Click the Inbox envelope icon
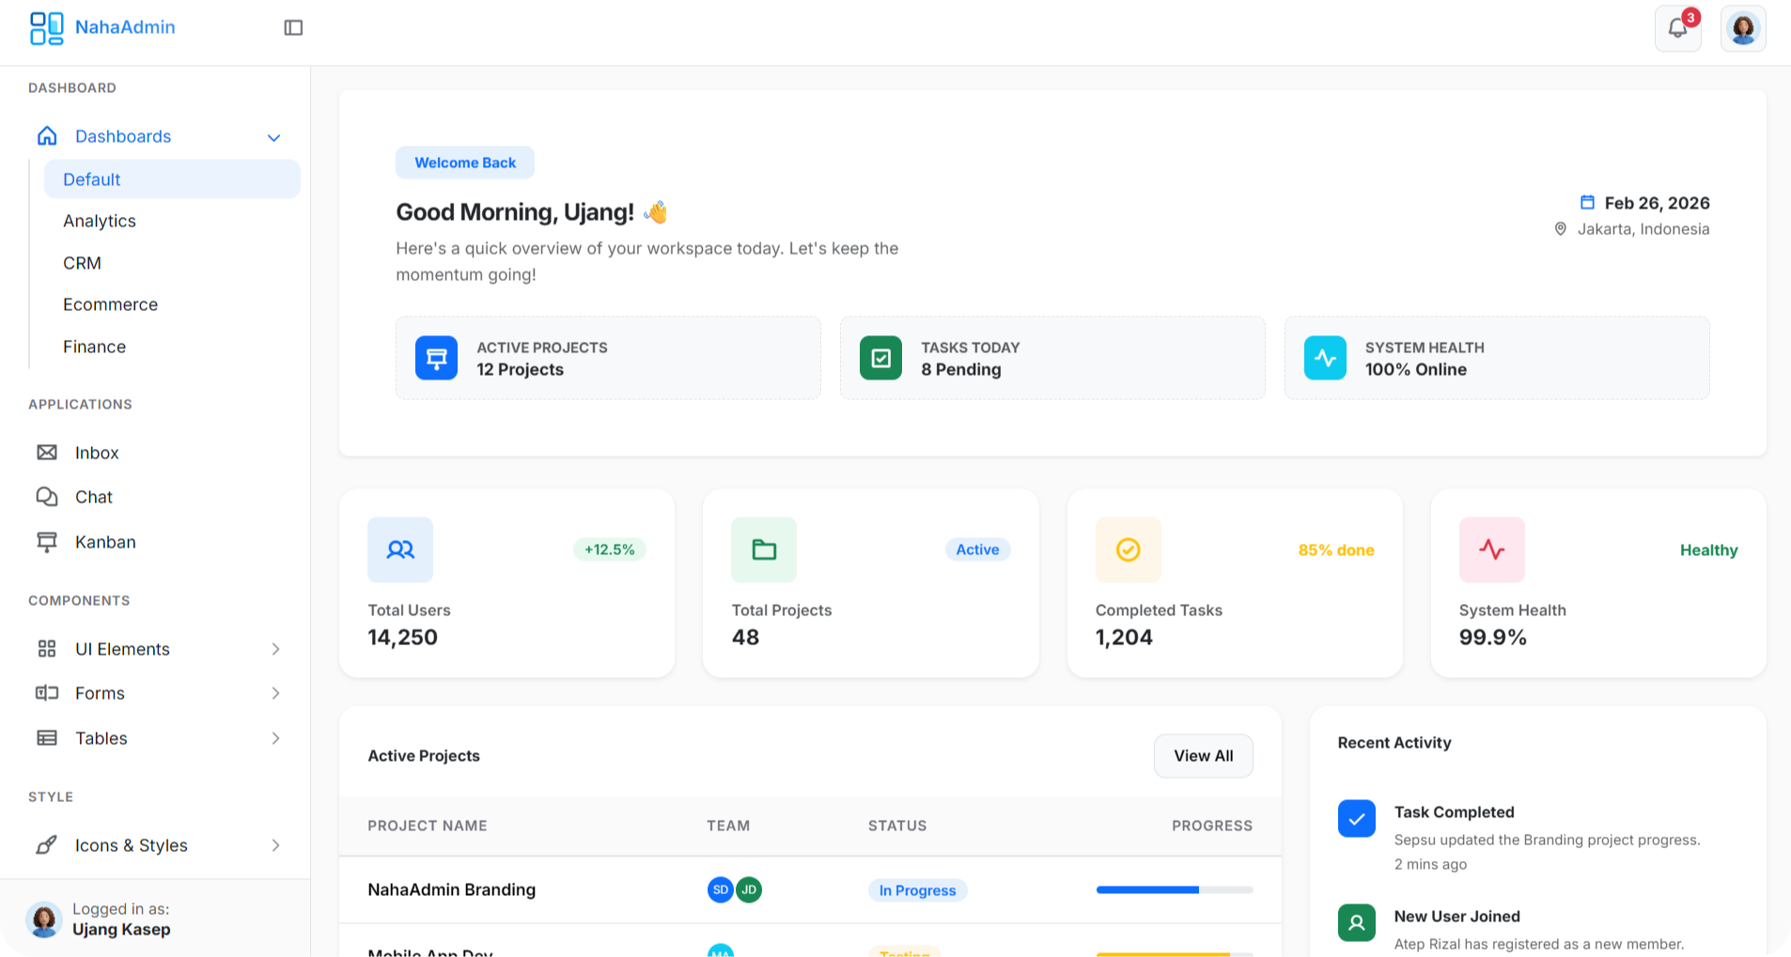1791x957 pixels. [47, 453]
